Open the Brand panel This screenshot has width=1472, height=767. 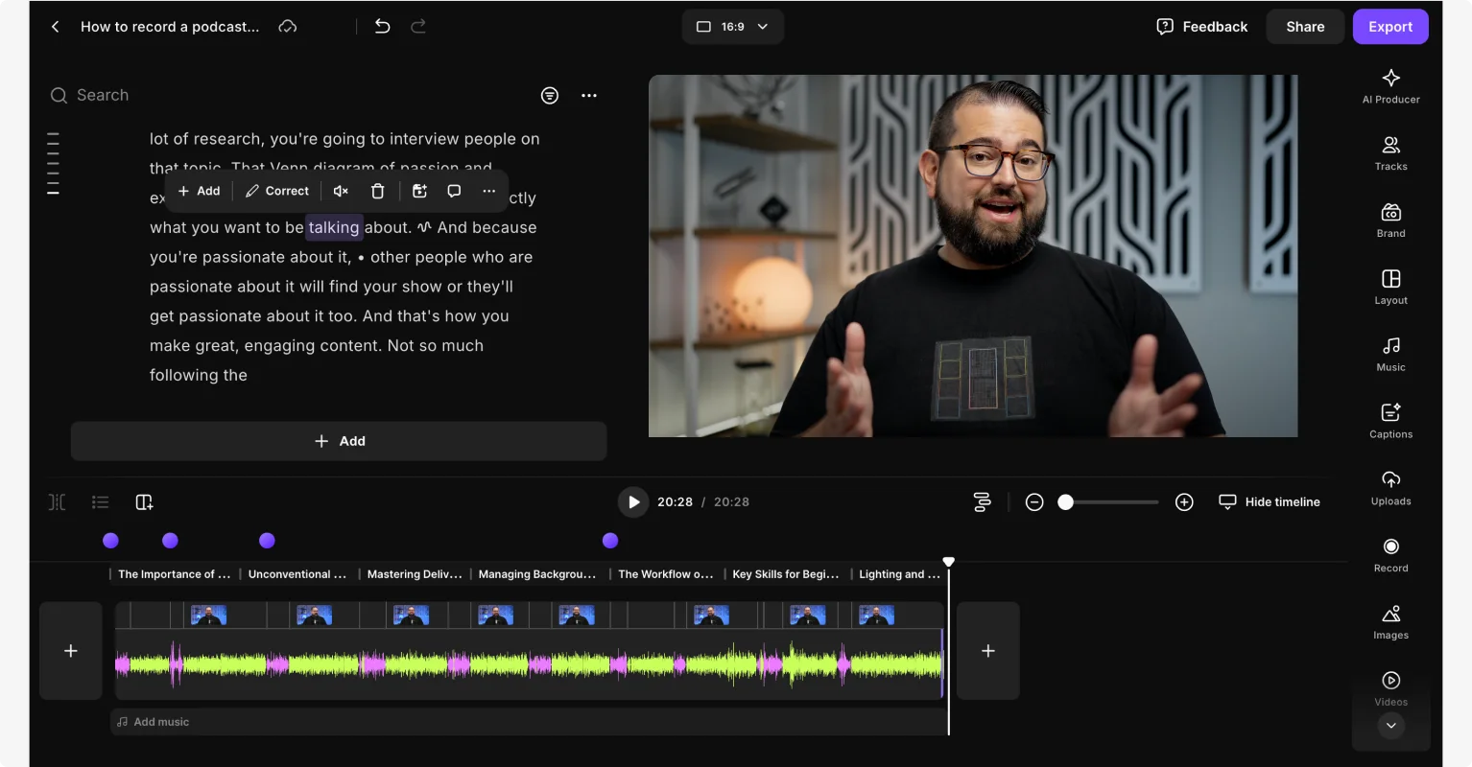(x=1389, y=220)
